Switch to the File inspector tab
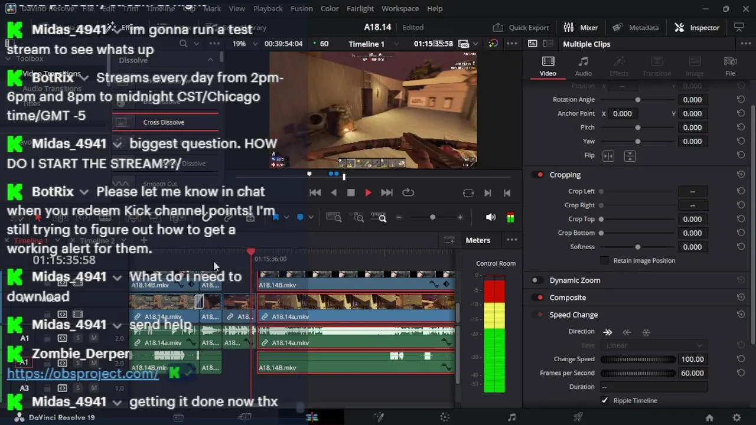The width and height of the screenshot is (756, 425). tap(731, 66)
